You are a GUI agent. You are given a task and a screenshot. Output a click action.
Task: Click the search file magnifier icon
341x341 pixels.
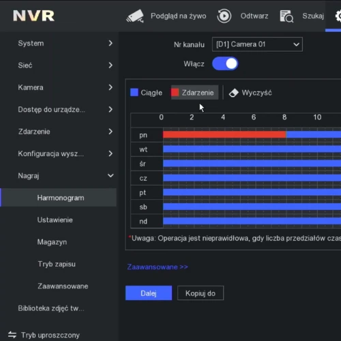click(x=286, y=16)
